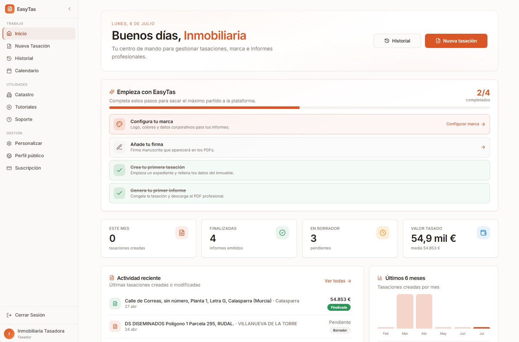Click the Configurar marca link
Viewport: 519px width, 342px height.
(x=466, y=124)
